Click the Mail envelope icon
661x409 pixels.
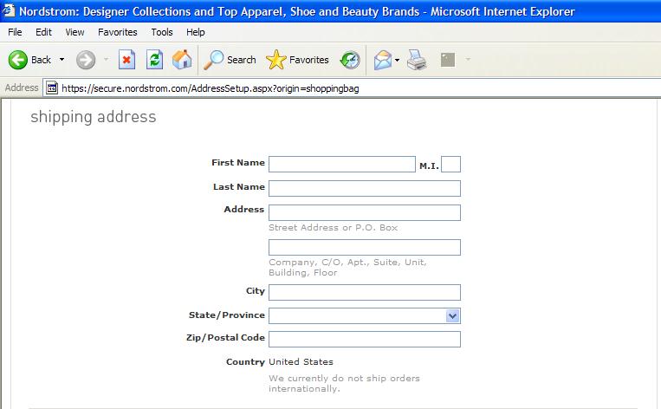383,60
